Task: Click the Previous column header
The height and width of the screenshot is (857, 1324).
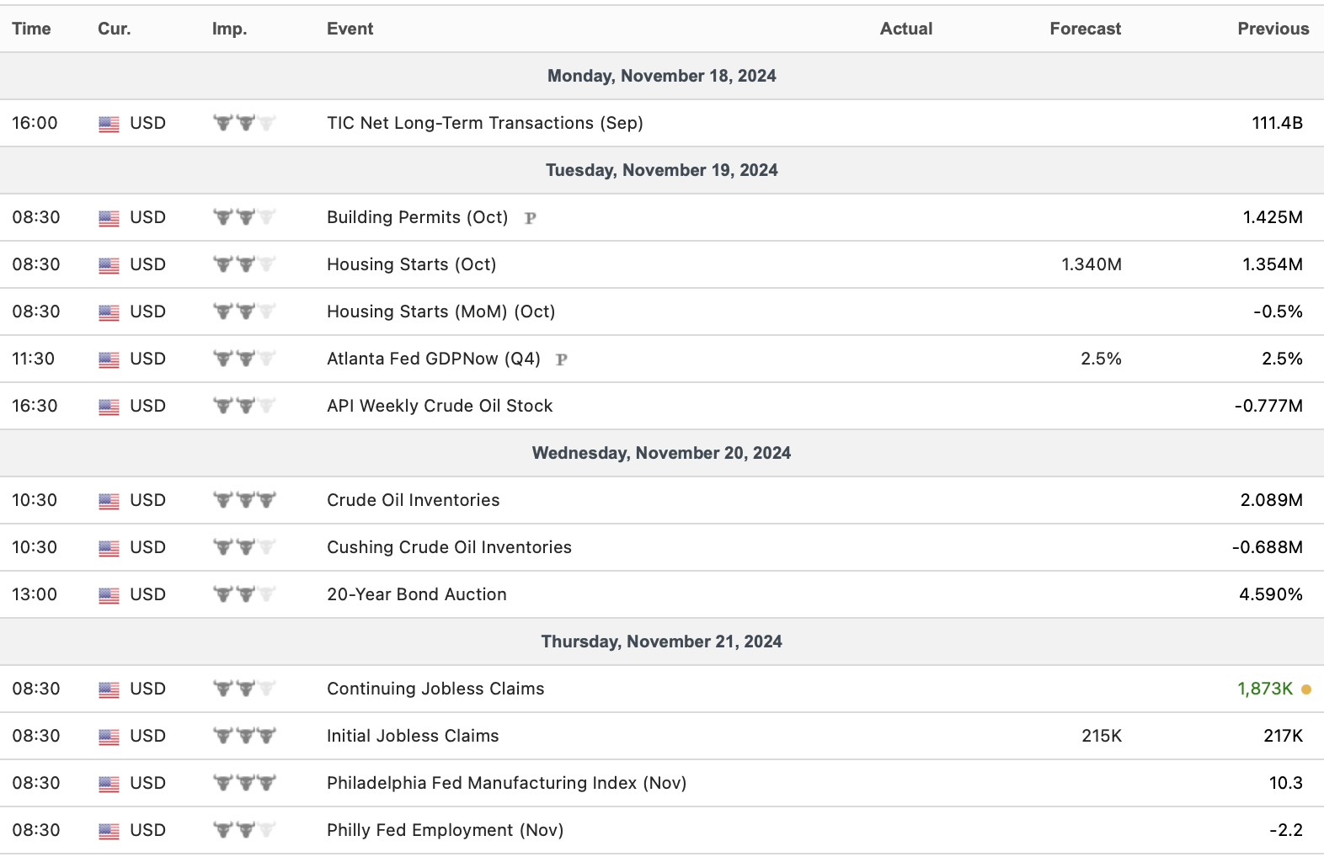Action: point(1273,29)
